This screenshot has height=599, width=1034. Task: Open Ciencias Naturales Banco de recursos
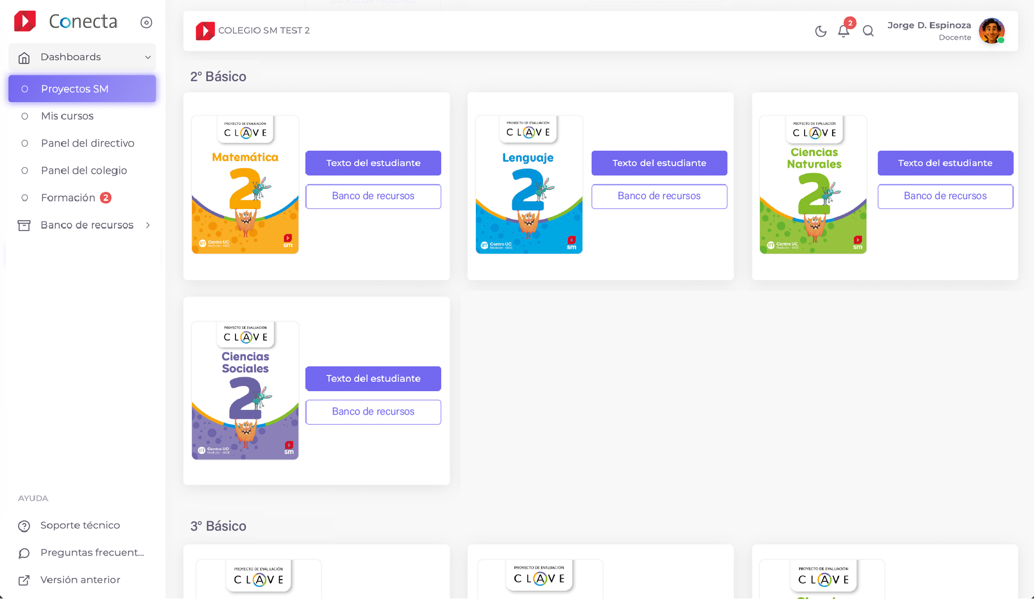point(945,196)
